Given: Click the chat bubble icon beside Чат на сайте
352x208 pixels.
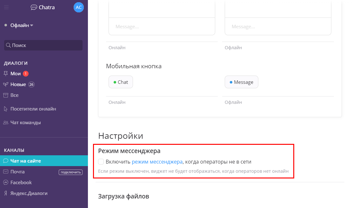Looking at the screenshot, I should click(x=6, y=161).
